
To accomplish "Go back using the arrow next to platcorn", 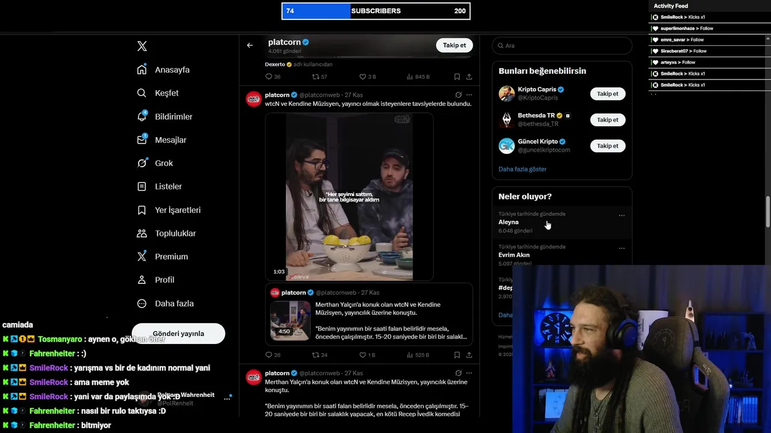I will (x=250, y=45).
